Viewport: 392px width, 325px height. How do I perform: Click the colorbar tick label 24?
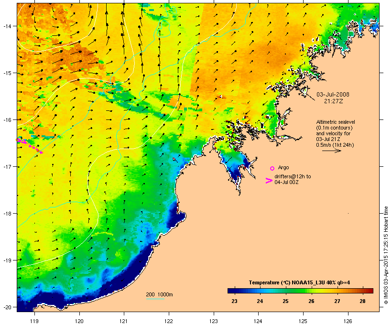260,301
